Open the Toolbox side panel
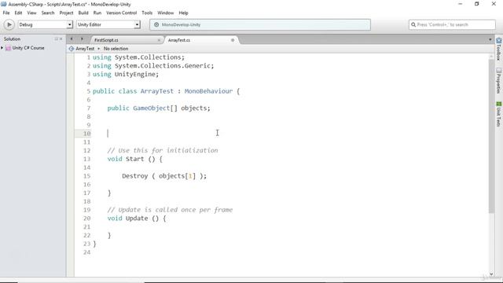 point(498,49)
